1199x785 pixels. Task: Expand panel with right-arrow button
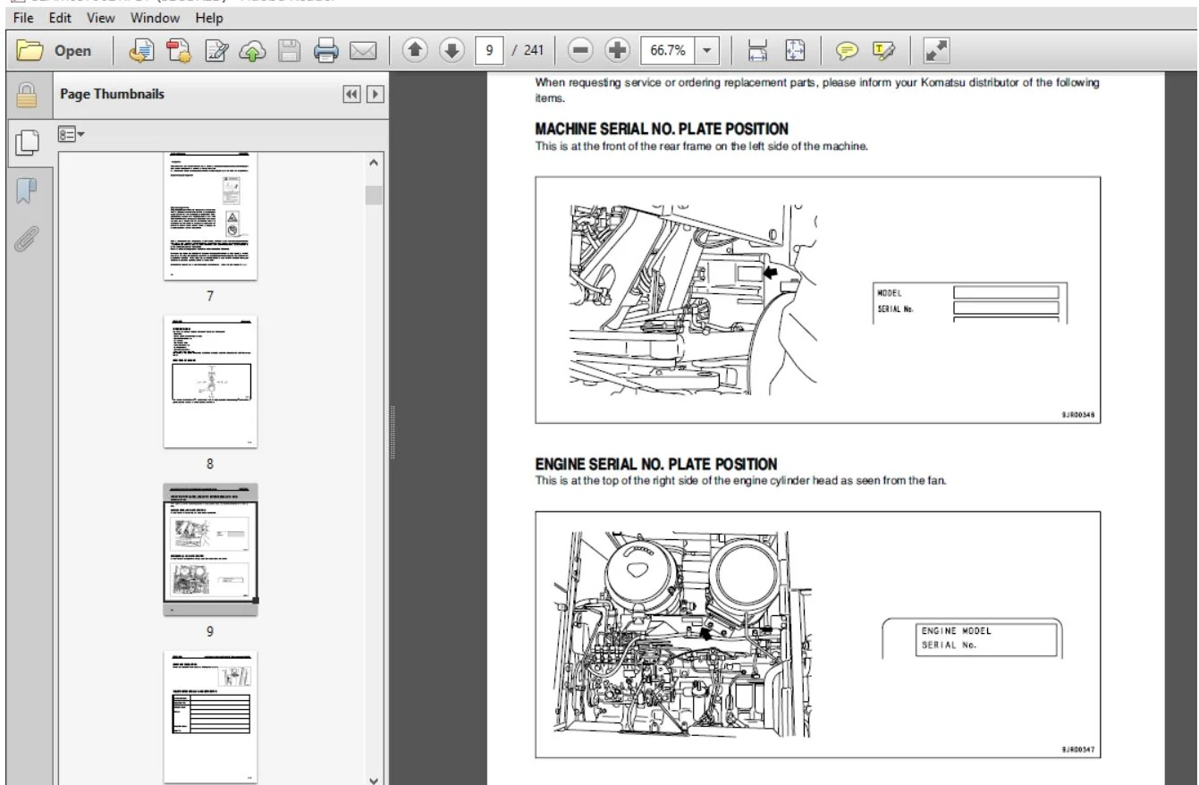[375, 95]
